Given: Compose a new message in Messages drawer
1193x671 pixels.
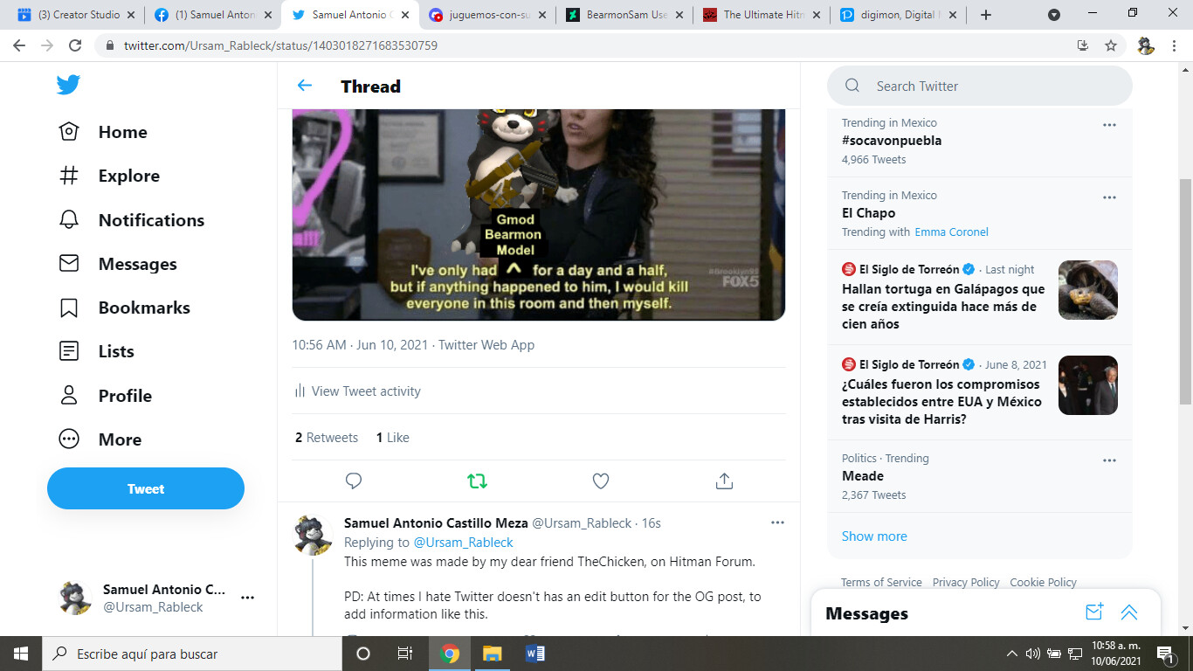Looking at the screenshot, I should (x=1094, y=612).
